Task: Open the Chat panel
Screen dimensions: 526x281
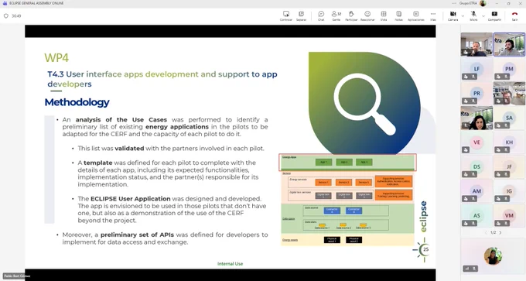Action: 321,15
